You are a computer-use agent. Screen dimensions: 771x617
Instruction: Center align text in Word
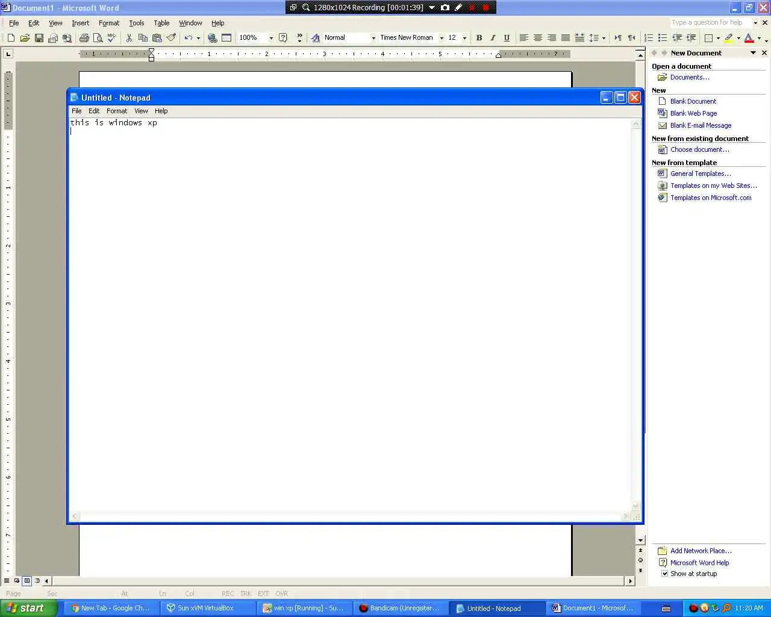coord(537,37)
